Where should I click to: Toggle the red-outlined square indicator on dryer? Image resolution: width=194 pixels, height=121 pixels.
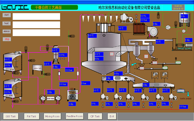coord(112,54)
